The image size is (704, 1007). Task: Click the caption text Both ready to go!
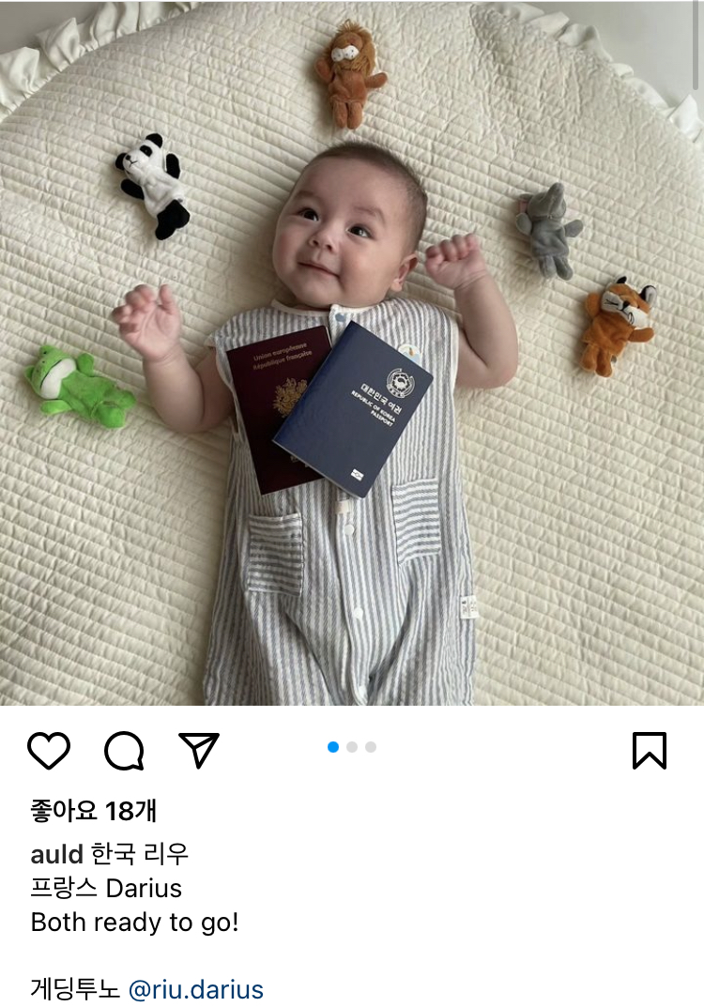[135, 923]
